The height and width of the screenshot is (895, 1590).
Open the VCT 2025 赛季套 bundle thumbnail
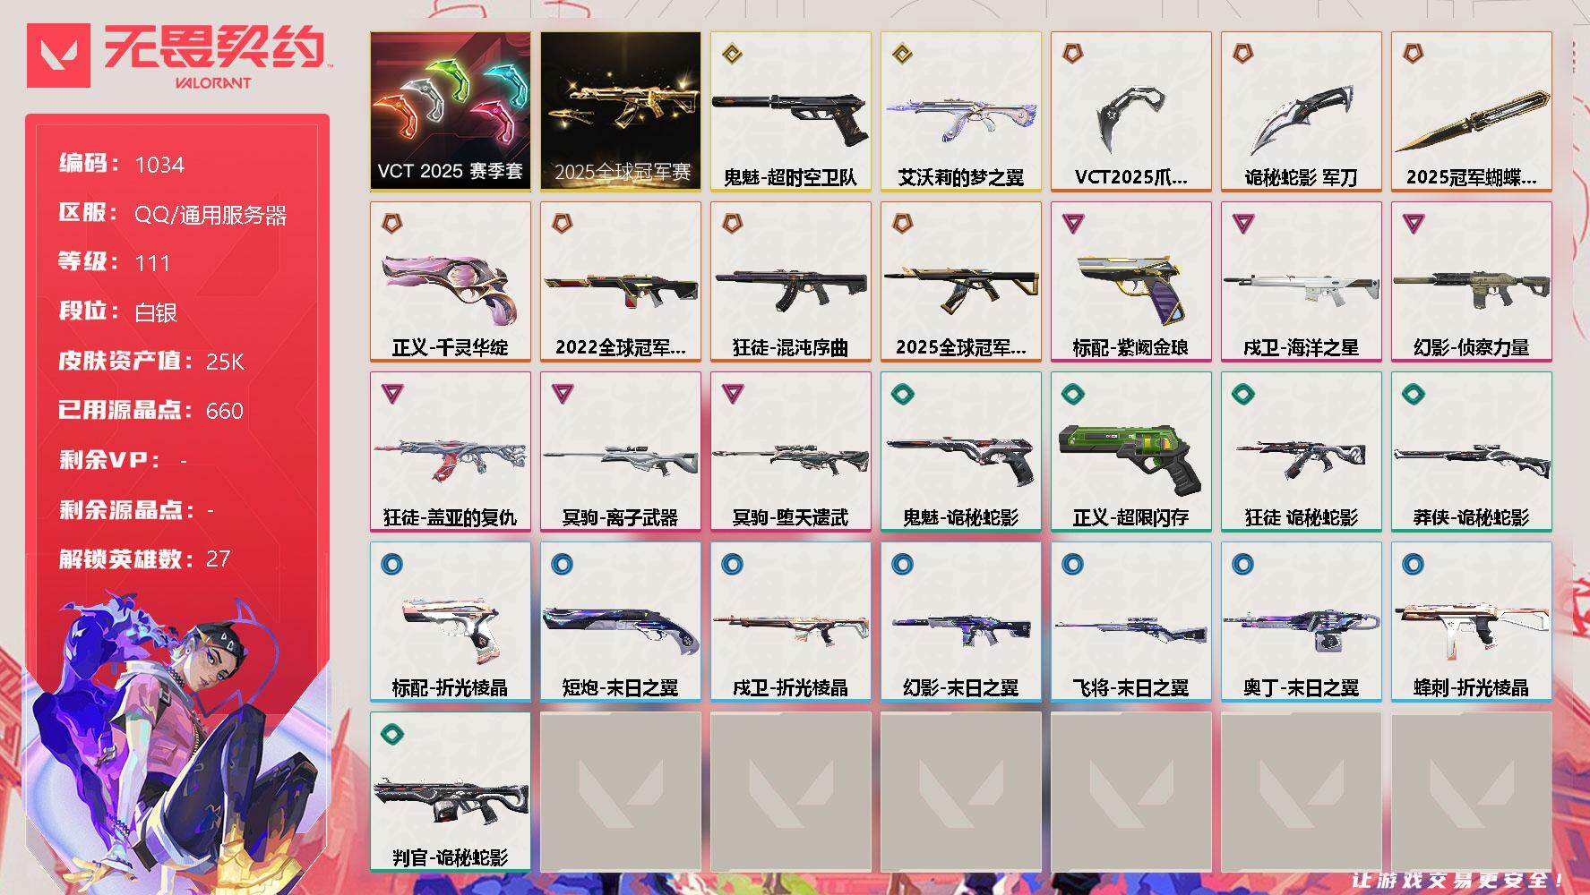450,111
